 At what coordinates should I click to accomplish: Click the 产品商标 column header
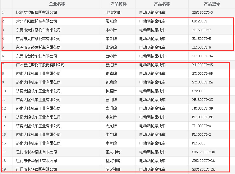coord(118,4)
